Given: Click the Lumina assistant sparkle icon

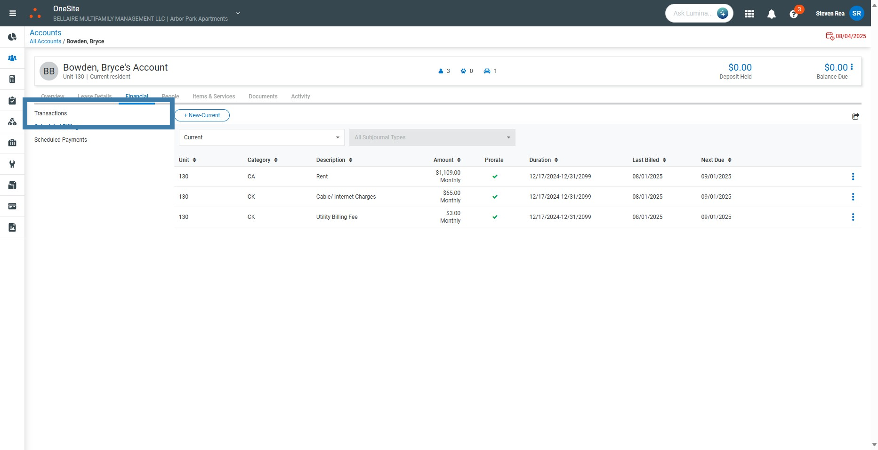Looking at the screenshot, I should pyautogui.click(x=722, y=13).
